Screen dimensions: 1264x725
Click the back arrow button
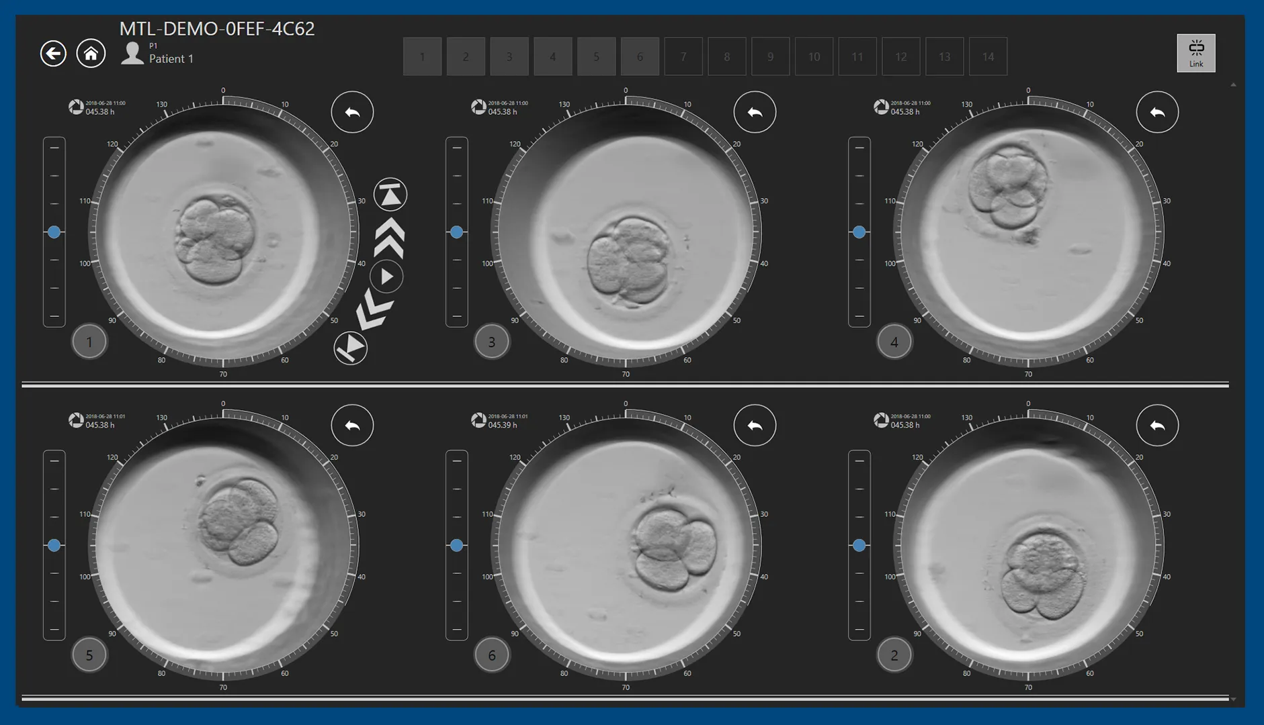[53, 54]
